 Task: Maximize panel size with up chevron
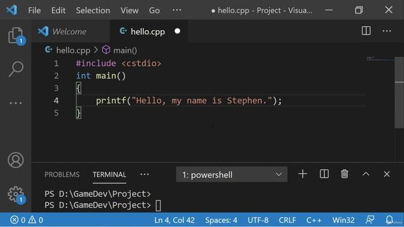point(365,174)
